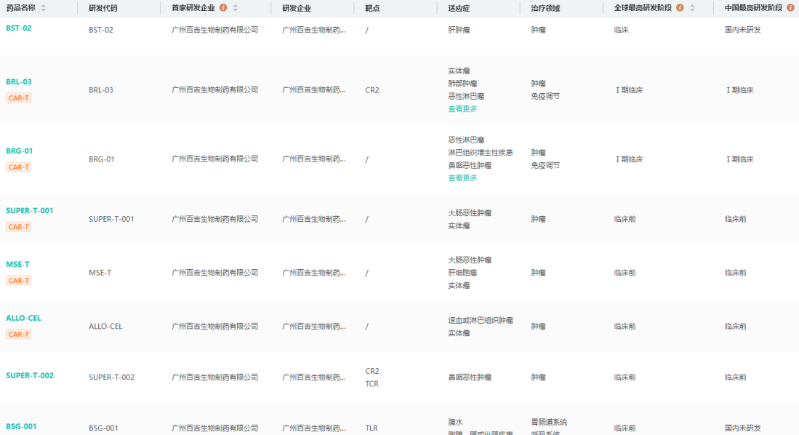Image resolution: width=799 pixels, height=435 pixels.
Task: Click 临床 global stage in BST-02 row
Action: 621,30
